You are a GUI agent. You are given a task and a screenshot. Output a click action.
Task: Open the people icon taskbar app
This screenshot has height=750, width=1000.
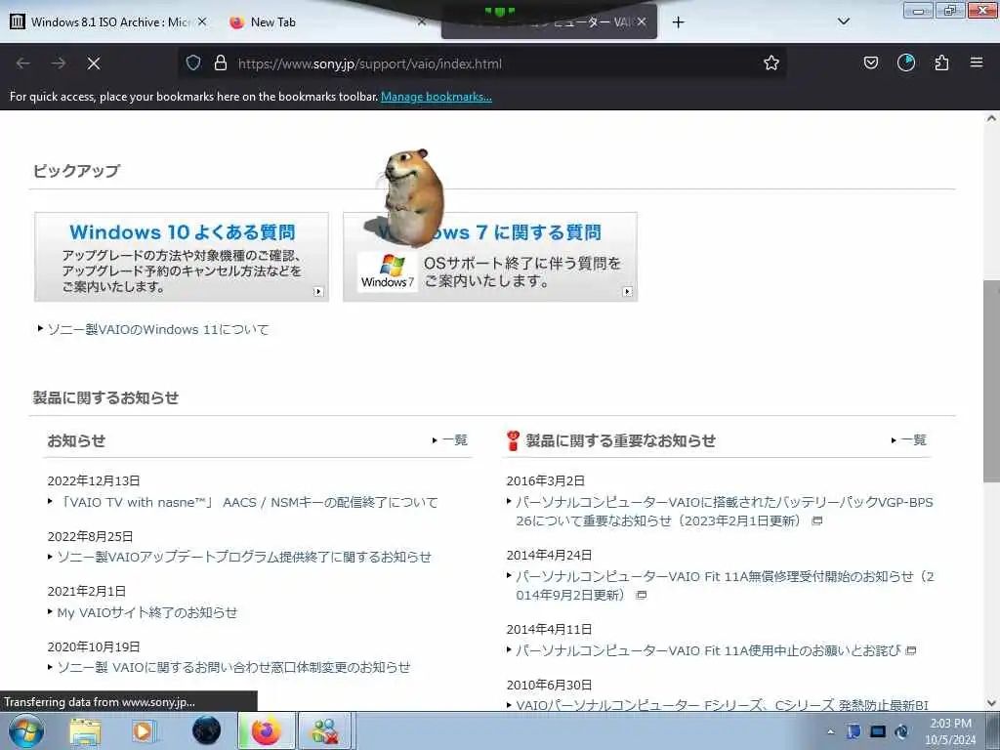pyautogui.click(x=325, y=730)
